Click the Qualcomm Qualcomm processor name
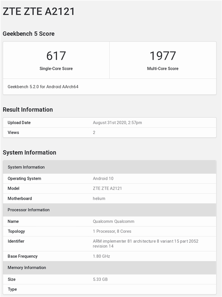 114,221
